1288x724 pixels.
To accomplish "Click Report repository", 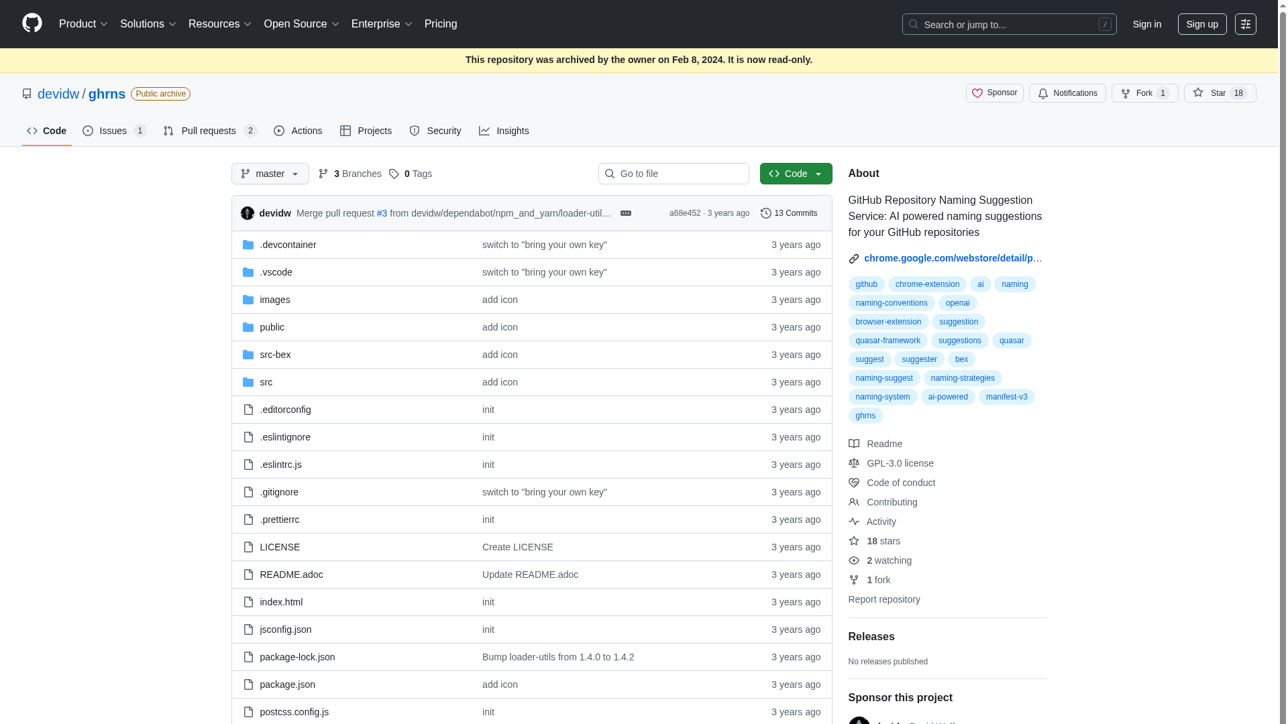I will coord(884,599).
